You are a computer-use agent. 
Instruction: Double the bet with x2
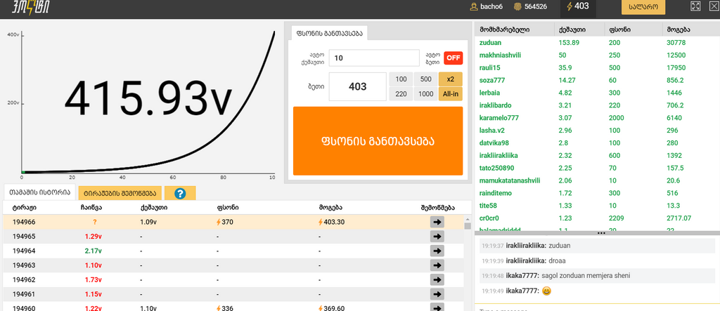pyautogui.click(x=451, y=79)
